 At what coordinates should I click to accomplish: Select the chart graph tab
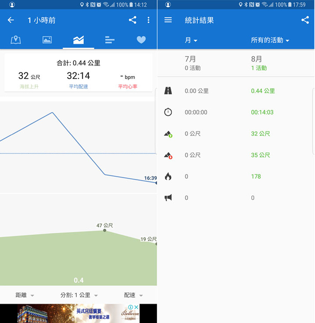pyautogui.click(x=78, y=40)
